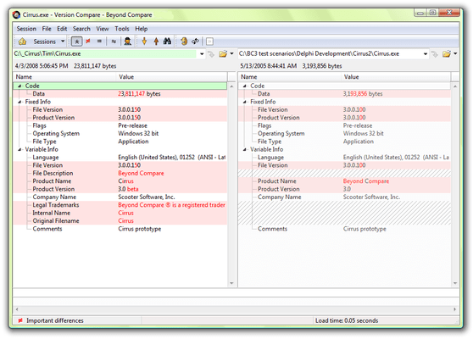Click the Minor differences approx icon

point(114,42)
